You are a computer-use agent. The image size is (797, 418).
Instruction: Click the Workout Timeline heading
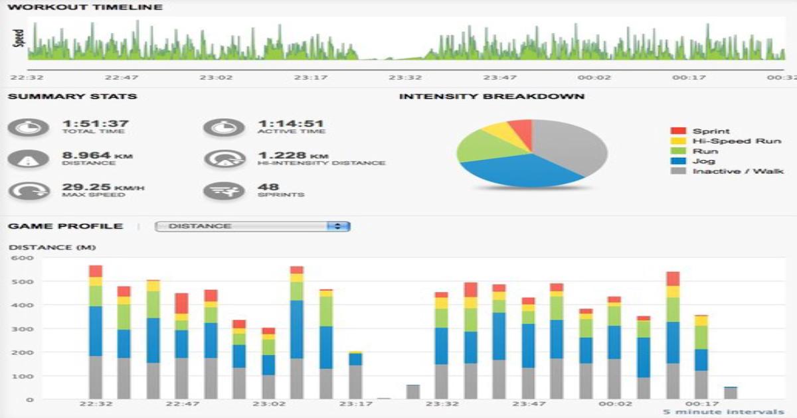pos(84,8)
